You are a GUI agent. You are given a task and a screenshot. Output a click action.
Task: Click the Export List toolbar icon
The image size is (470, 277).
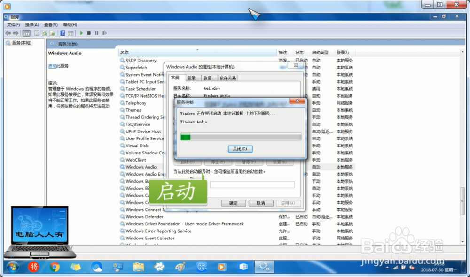(52, 33)
